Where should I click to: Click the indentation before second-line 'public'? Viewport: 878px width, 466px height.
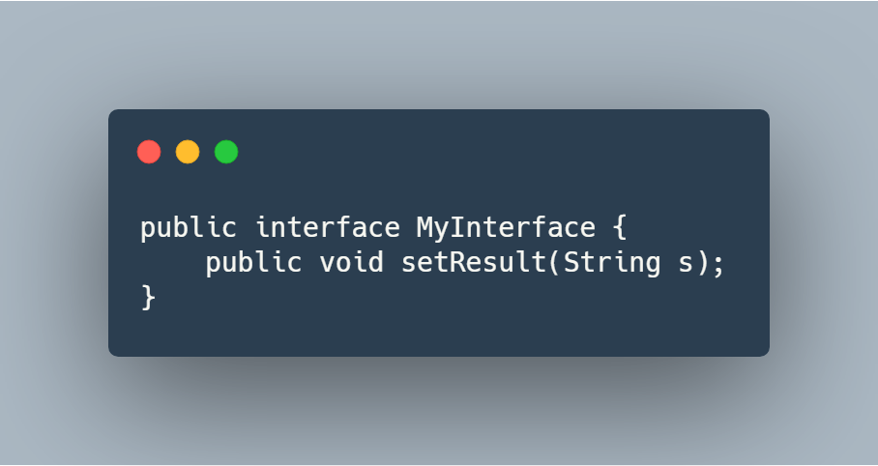172,263
